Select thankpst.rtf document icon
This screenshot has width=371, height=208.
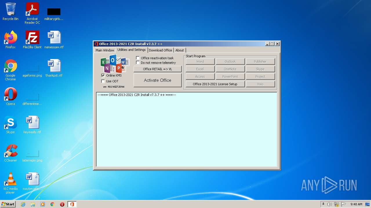[x=54, y=68]
